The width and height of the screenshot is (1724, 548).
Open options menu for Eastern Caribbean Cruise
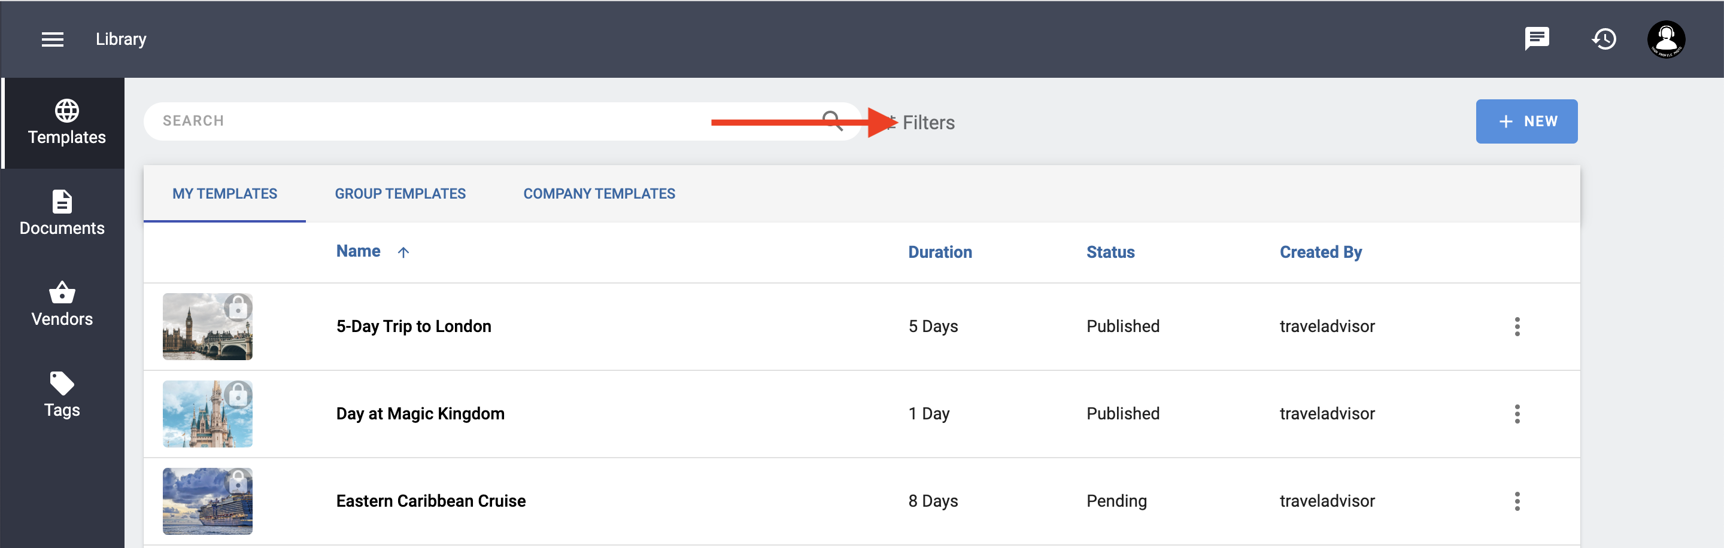coord(1516,501)
